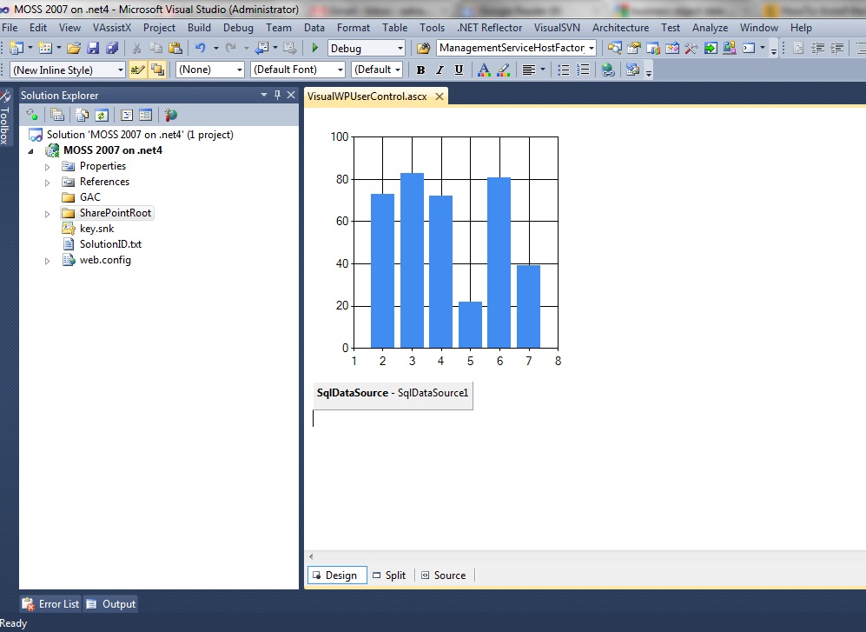
Task: Select the SqlDataSource1 control in designer
Action: [393, 395]
